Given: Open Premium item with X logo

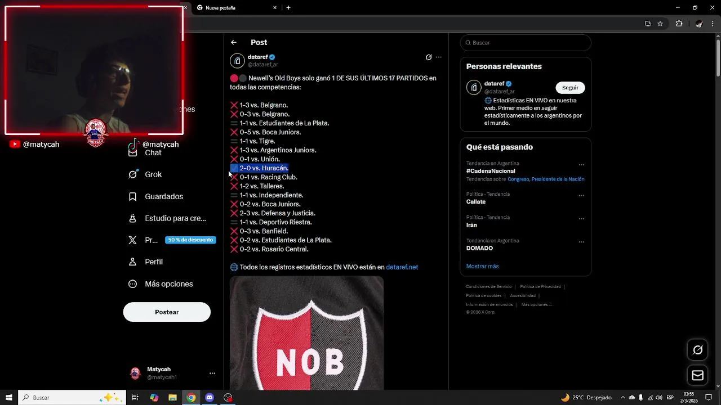Looking at the screenshot, I should coord(171,240).
